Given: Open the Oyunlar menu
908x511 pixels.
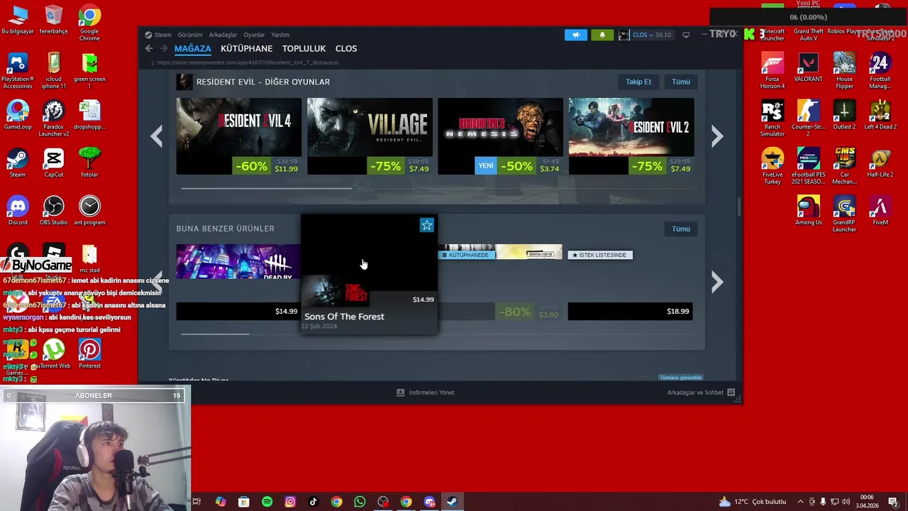Looking at the screenshot, I should click(x=254, y=35).
